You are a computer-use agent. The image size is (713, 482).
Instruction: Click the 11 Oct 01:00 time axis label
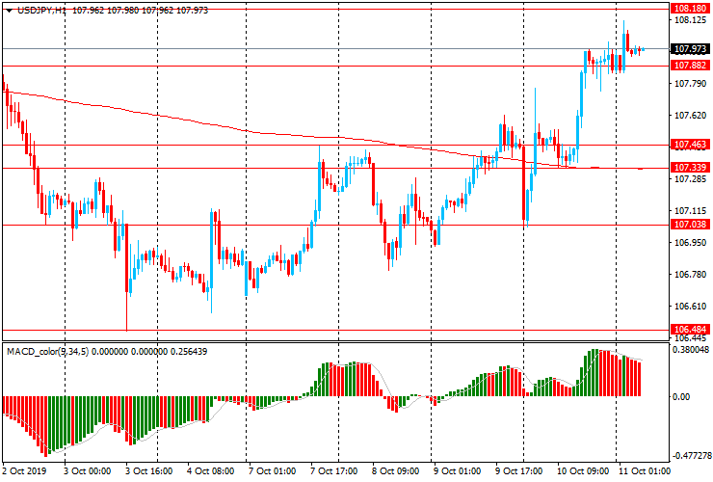click(644, 470)
